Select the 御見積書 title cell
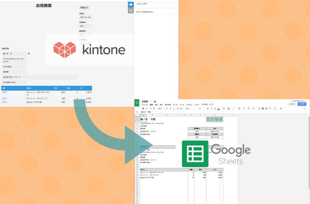 click(x=215, y=119)
